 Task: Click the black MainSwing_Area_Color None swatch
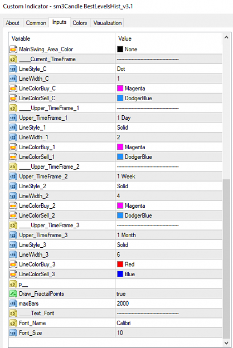120,49
